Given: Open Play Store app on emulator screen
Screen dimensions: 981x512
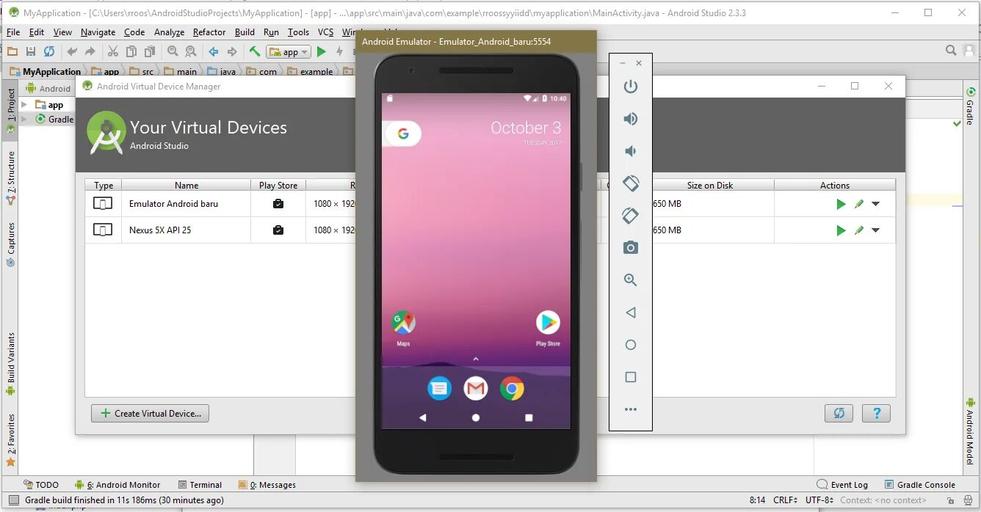Looking at the screenshot, I should [548, 327].
